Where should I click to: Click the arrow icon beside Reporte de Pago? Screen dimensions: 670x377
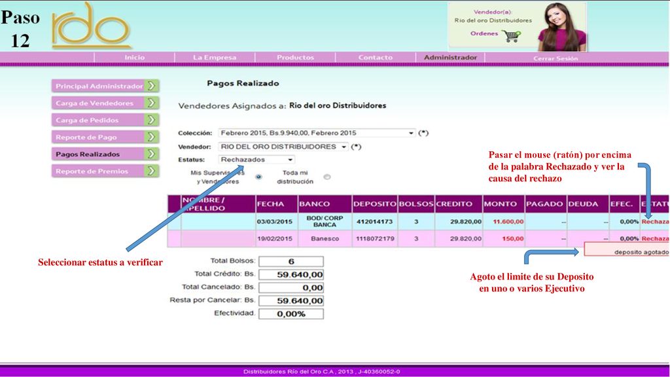coord(151,137)
